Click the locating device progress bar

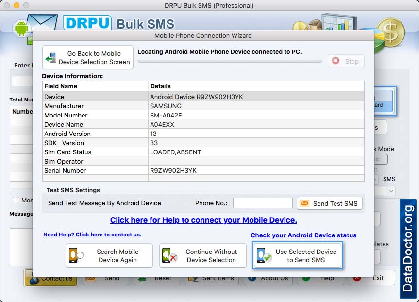pyautogui.click(x=230, y=61)
